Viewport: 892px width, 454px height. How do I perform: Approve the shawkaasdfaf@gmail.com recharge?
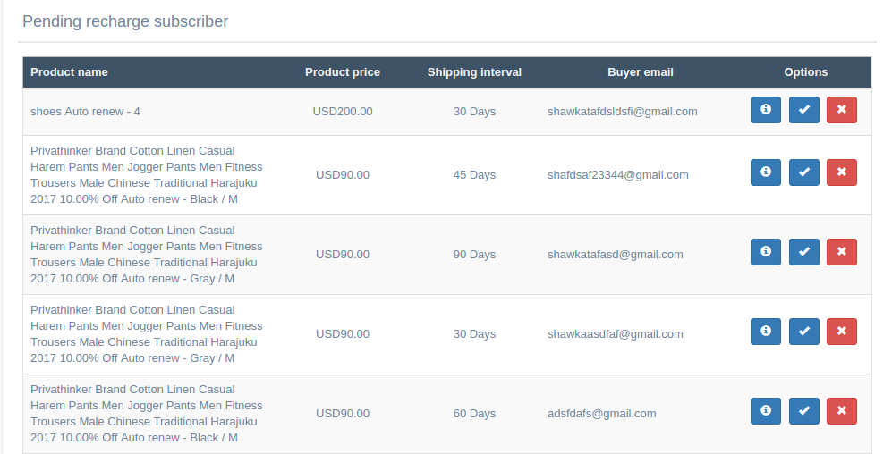803,332
